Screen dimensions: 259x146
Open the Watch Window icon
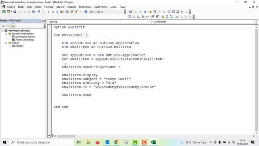click(x=178, y=12)
